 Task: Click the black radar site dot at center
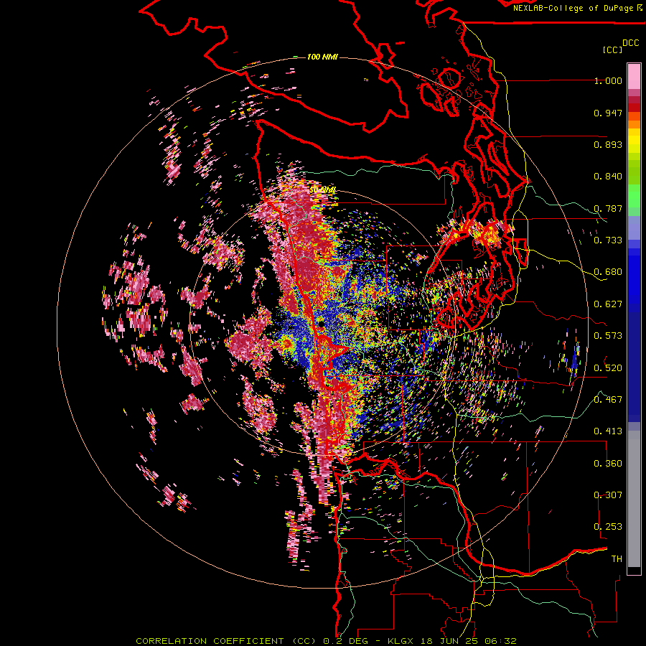coord(321,324)
